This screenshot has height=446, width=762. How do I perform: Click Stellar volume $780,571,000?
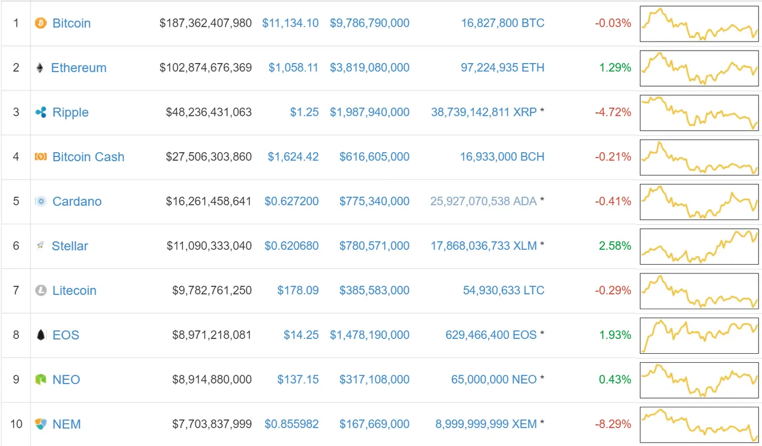click(374, 246)
